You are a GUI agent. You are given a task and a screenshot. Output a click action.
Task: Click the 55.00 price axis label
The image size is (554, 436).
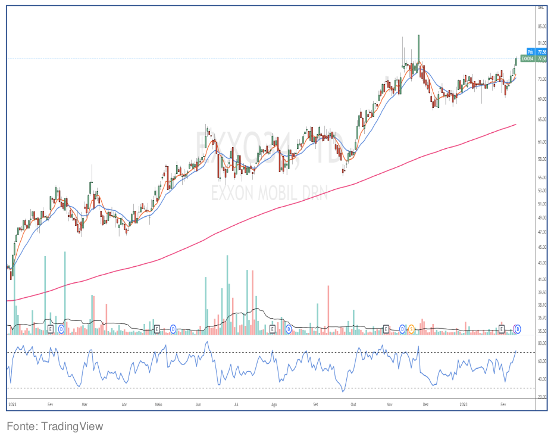[542, 177]
